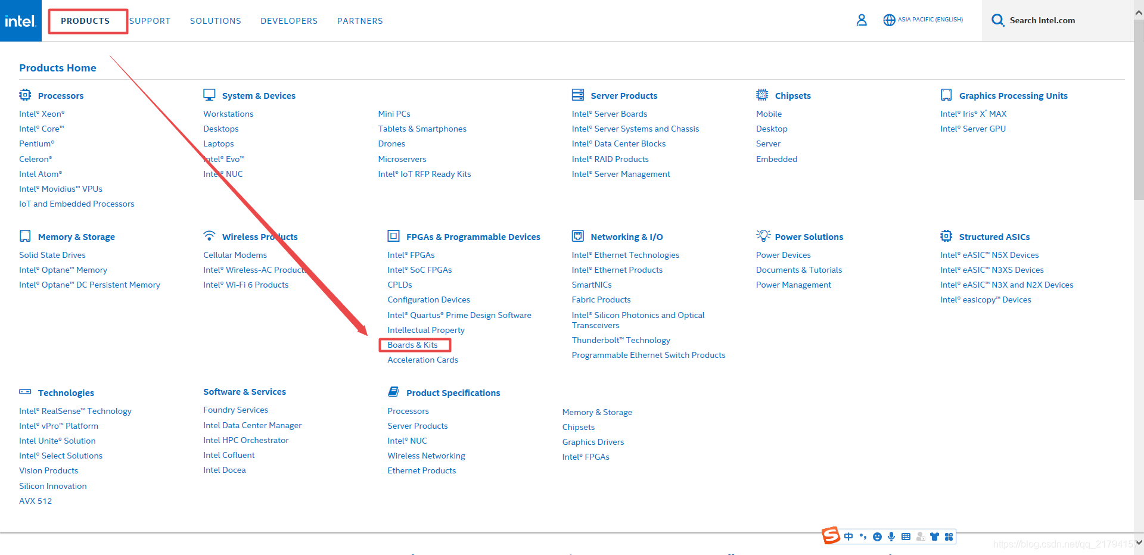The height and width of the screenshot is (555, 1144).
Task: Open the AVX 512 link
Action: pyautogui.click(x=36, y=501)
